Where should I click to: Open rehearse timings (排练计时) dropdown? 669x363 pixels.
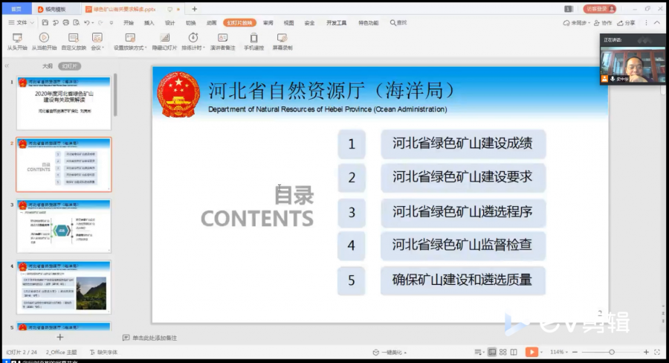[x=193, y=42]
